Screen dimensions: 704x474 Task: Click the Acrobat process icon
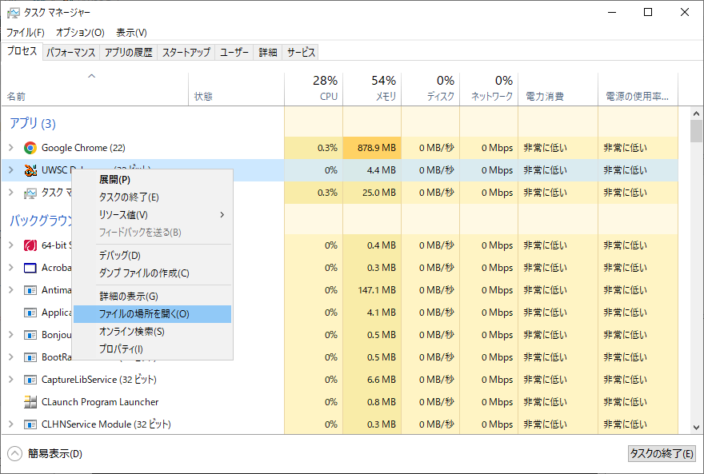(x=30, y=268)
